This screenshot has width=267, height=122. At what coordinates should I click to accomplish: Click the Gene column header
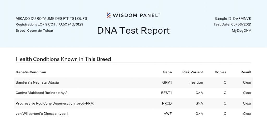click(167, 72)
